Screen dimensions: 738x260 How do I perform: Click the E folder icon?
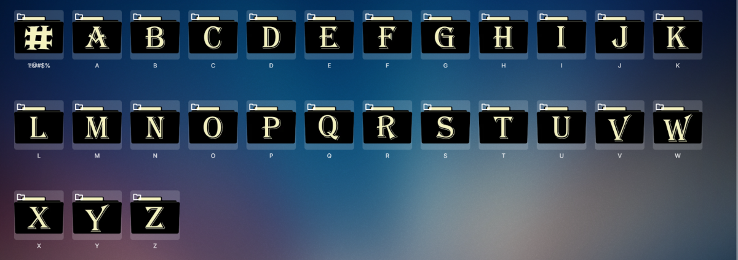coord(330,34)
